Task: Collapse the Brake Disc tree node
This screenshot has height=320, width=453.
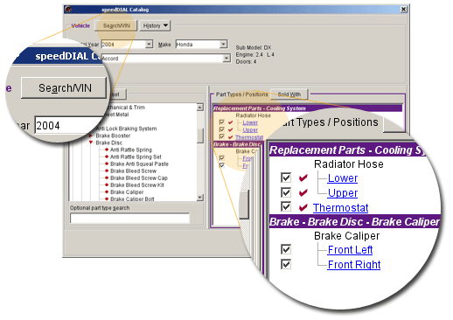Action: click(x=91, y=143)
